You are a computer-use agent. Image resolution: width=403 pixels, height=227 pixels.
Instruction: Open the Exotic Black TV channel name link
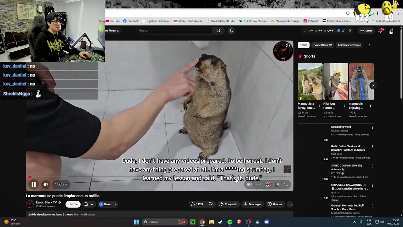46,202
